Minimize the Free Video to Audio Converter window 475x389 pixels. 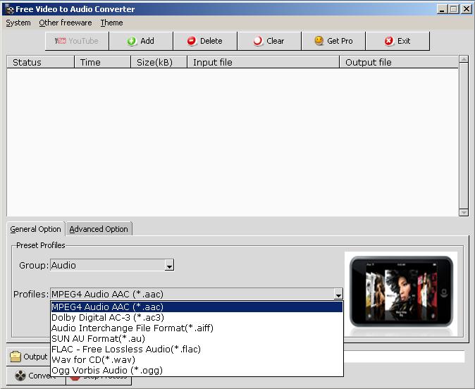tap(442, 9)
